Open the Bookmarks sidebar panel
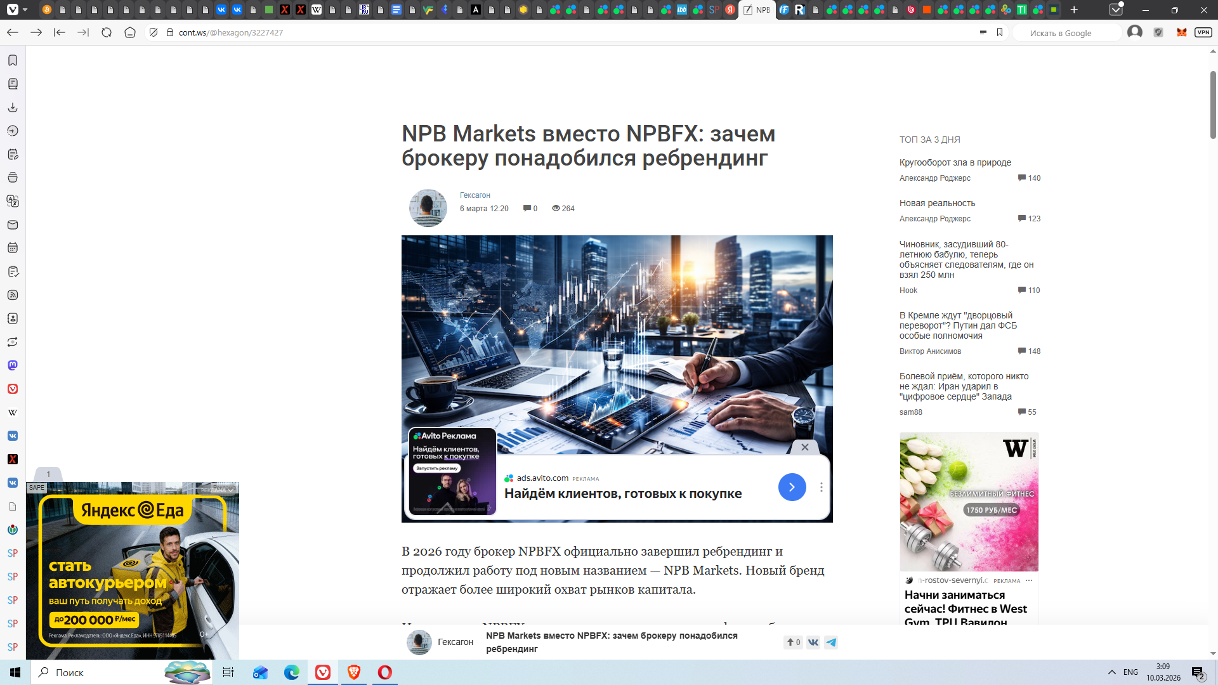Screen dimensions: 1218x685 (x=13, y=60)
